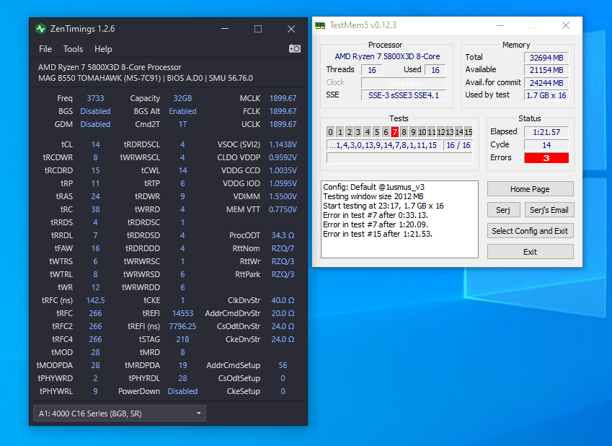Viewport: 612px width, 446px height.
Task: Click the Clock frequency field
Action: coord(404,83)
